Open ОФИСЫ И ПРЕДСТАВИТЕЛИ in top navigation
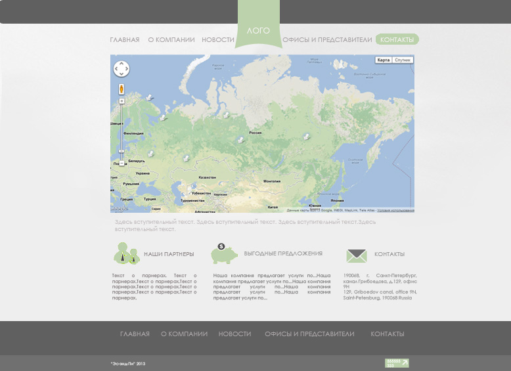 pos(327,40)
